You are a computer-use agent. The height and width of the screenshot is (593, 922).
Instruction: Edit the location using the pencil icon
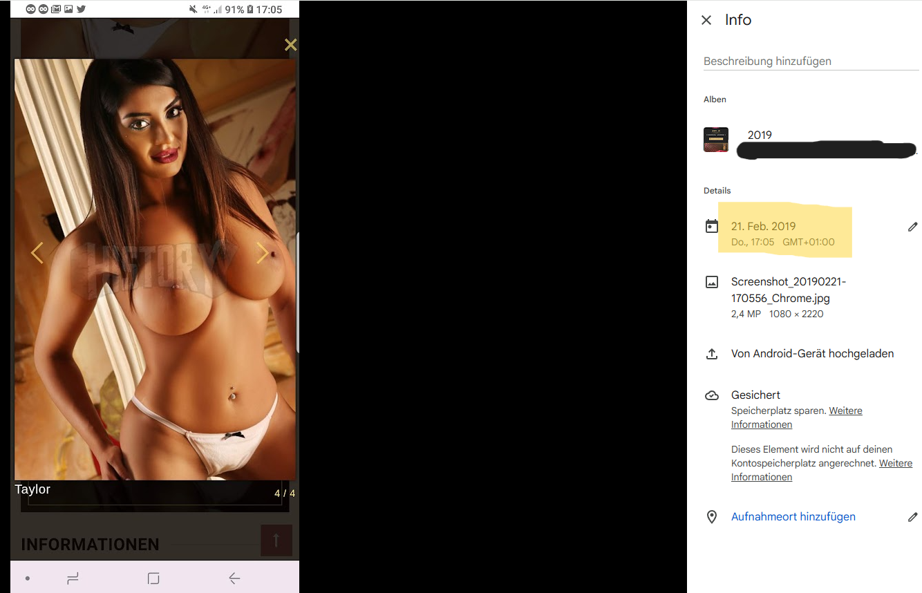tap(912, 517)
